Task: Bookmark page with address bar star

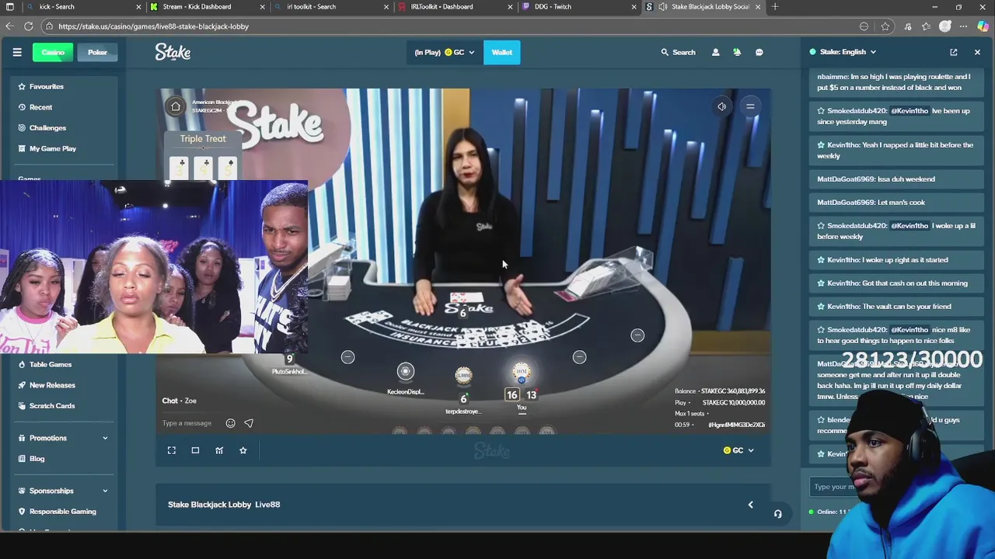Action: [885, 26]
